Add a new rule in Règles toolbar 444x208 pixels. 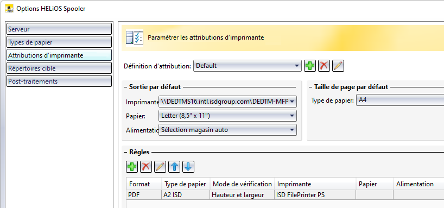point(132,167)
